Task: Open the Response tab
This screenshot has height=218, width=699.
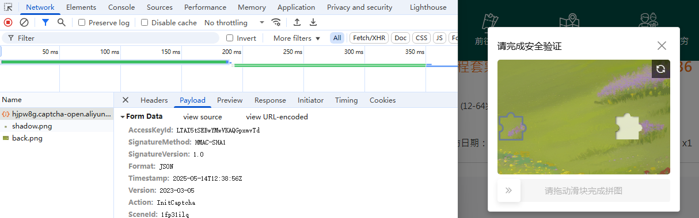Action: (x=270, y=100)
